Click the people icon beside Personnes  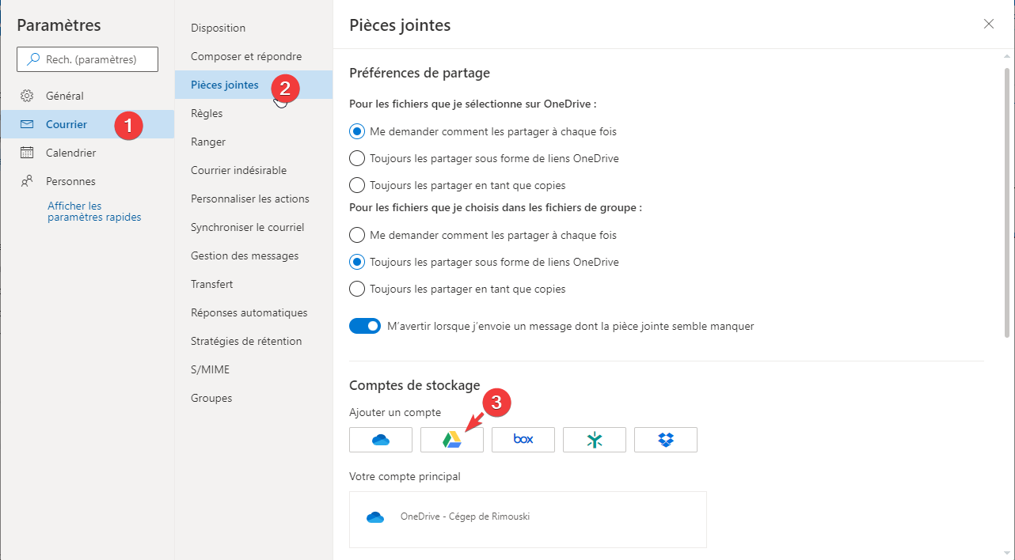pyautogui.click(x=27, y=181)
